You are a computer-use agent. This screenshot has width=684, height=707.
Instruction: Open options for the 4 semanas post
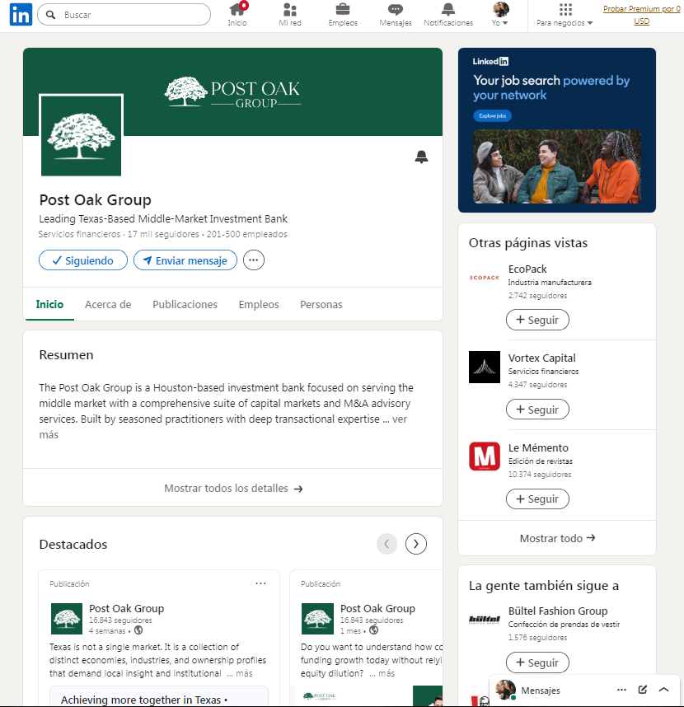coord(260,583)
